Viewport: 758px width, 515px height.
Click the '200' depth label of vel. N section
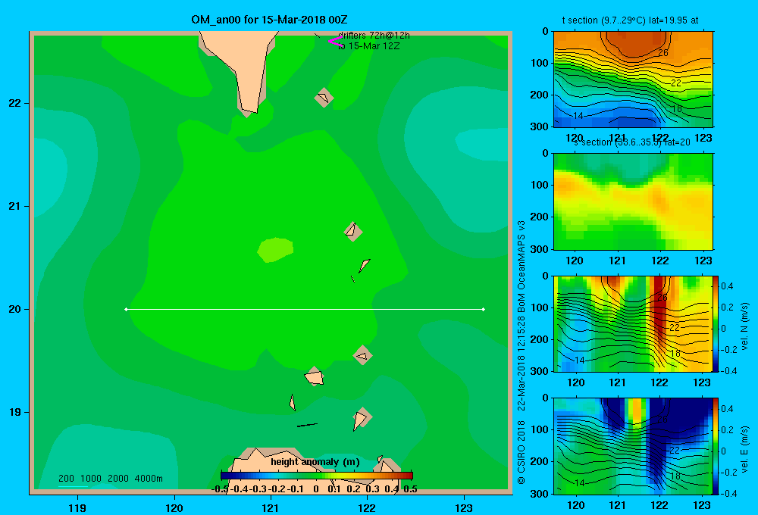[540, 339]
